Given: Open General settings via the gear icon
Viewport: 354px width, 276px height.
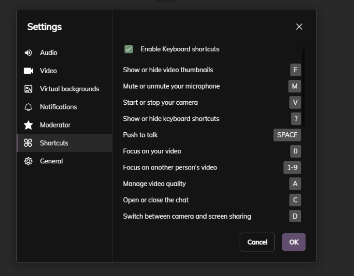Looking at the screenshot, I should (x=28, y=161).
